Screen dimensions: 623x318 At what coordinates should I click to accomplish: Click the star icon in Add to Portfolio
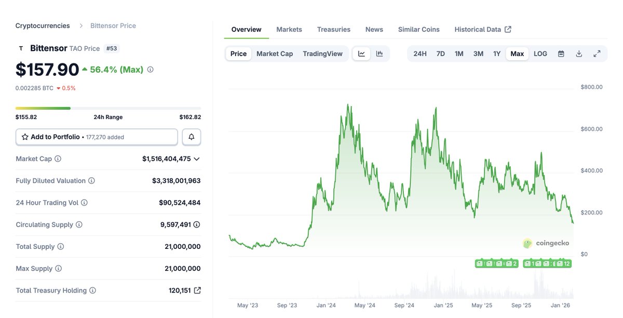click(x=25, y=137)
